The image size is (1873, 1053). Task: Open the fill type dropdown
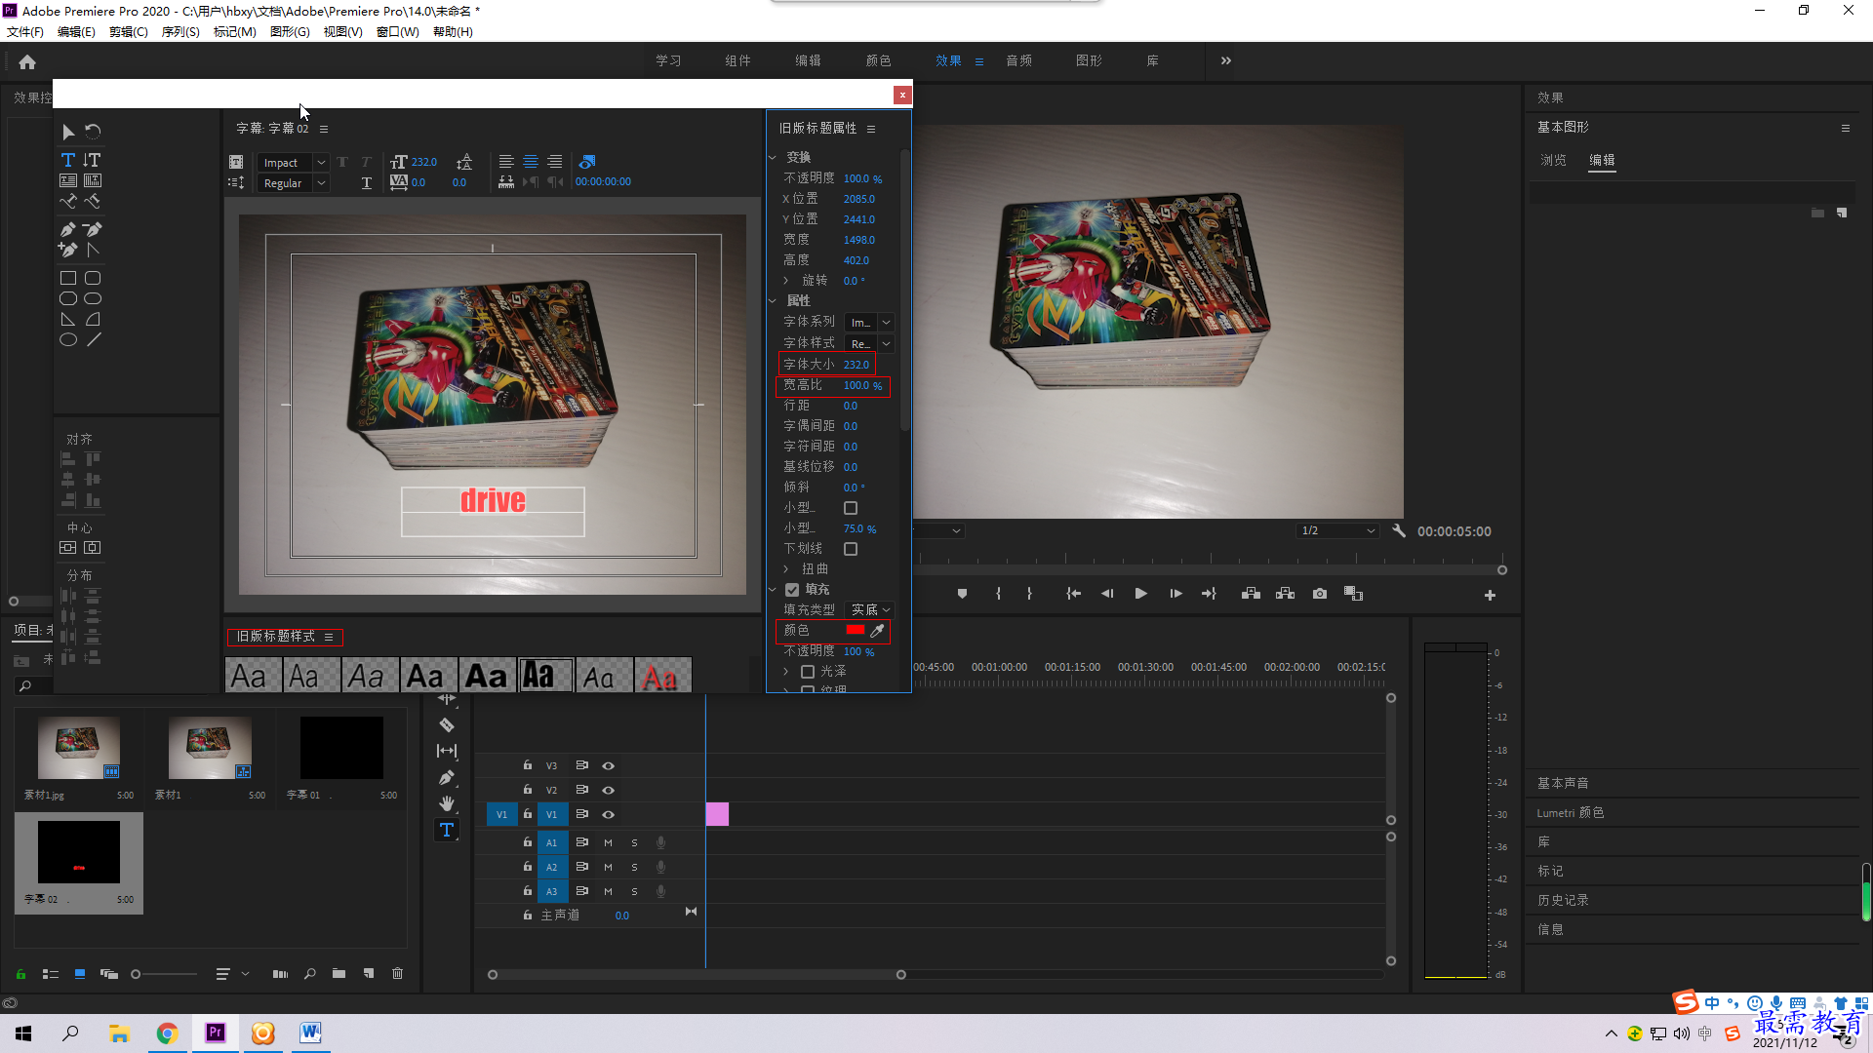[x=869, y=610]
